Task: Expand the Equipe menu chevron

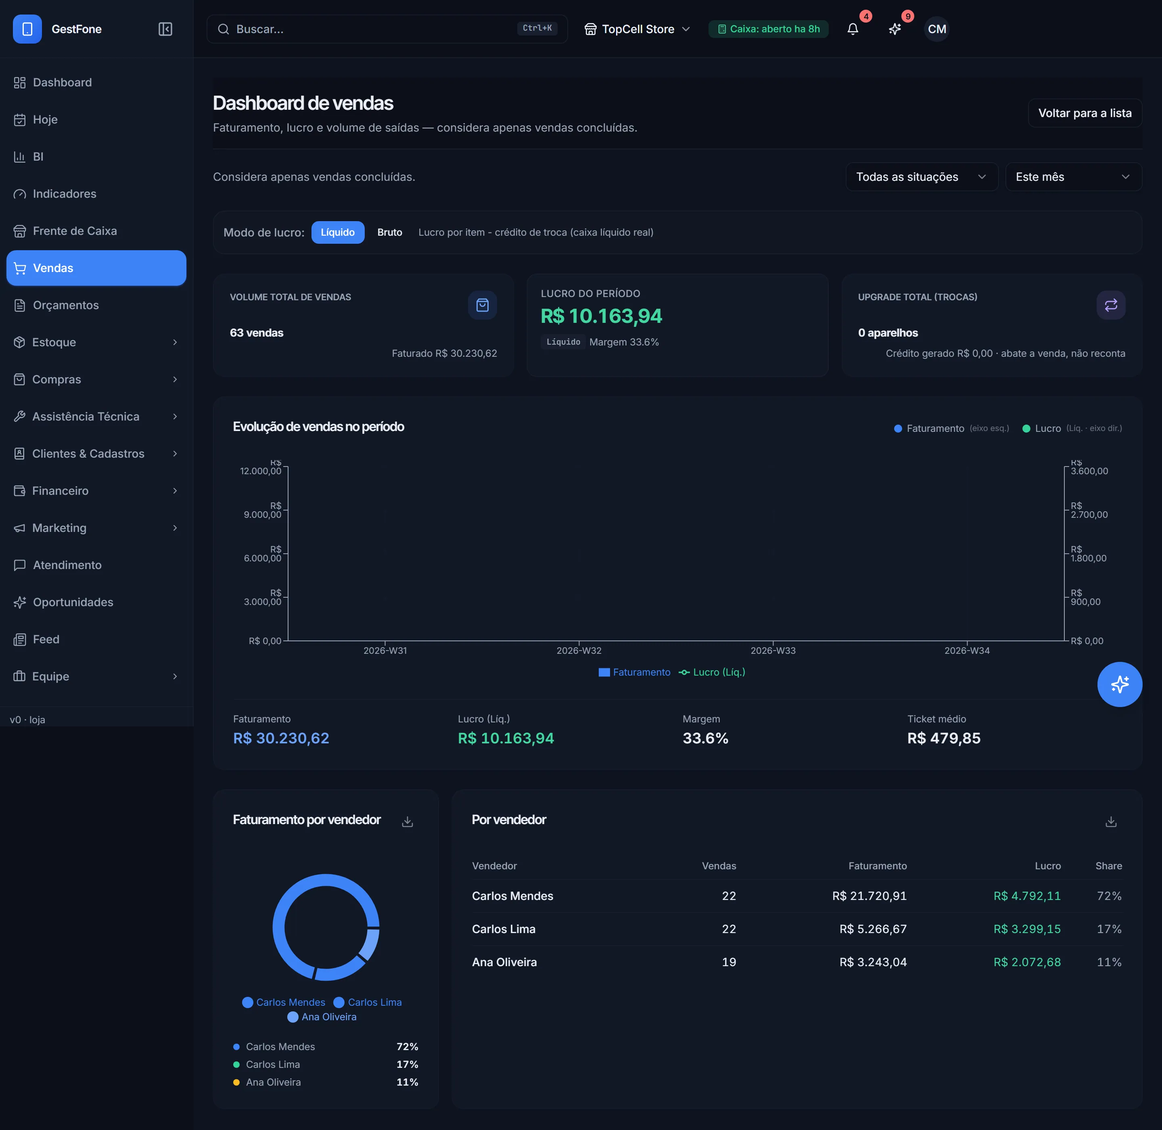Action: pos(175,676)
